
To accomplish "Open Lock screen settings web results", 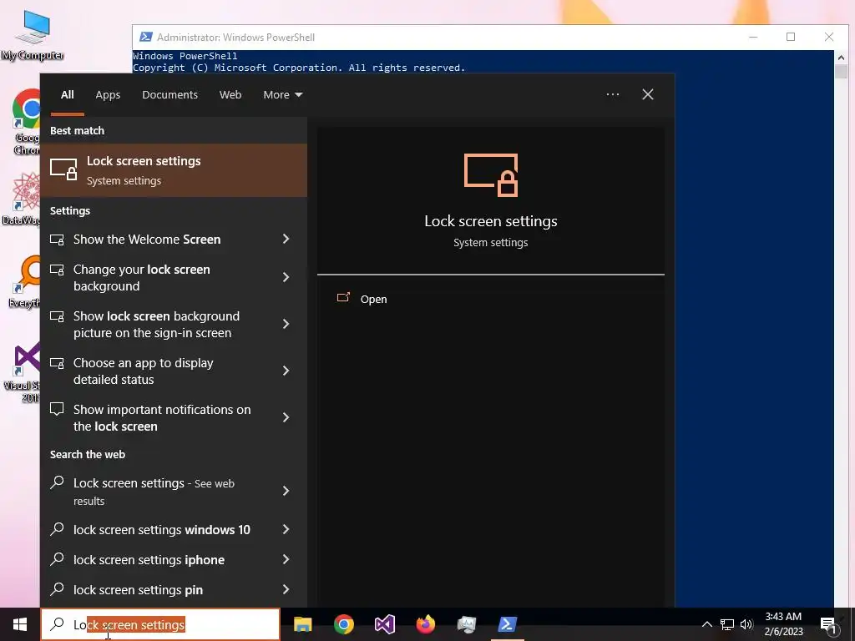I will coord(154,491).
